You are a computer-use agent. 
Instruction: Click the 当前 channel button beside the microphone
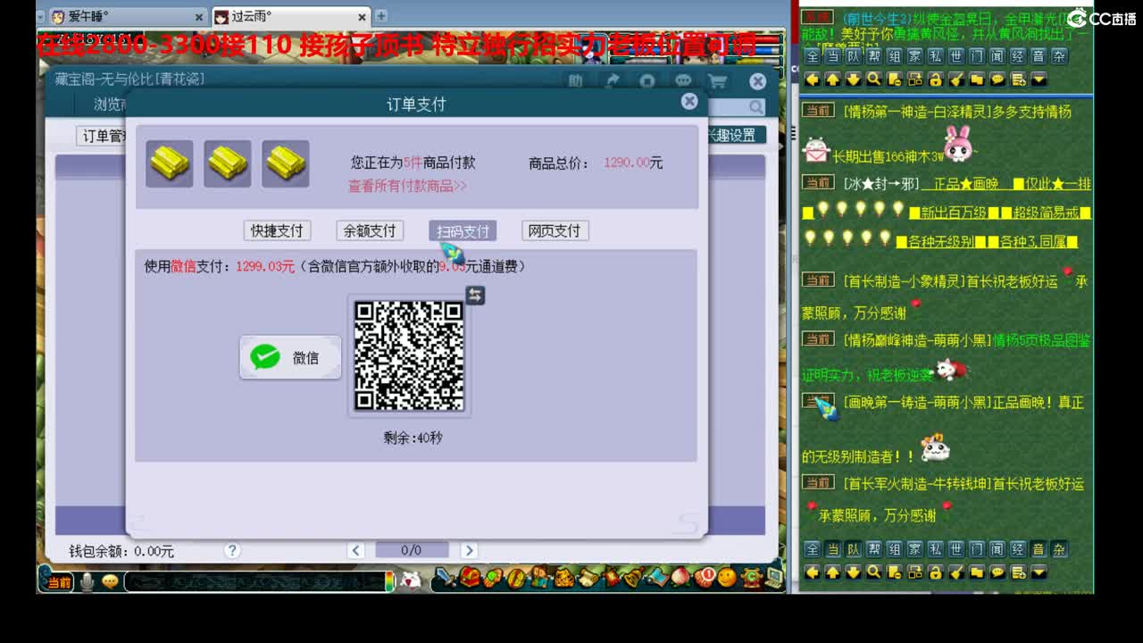click(x=58, y=581)
